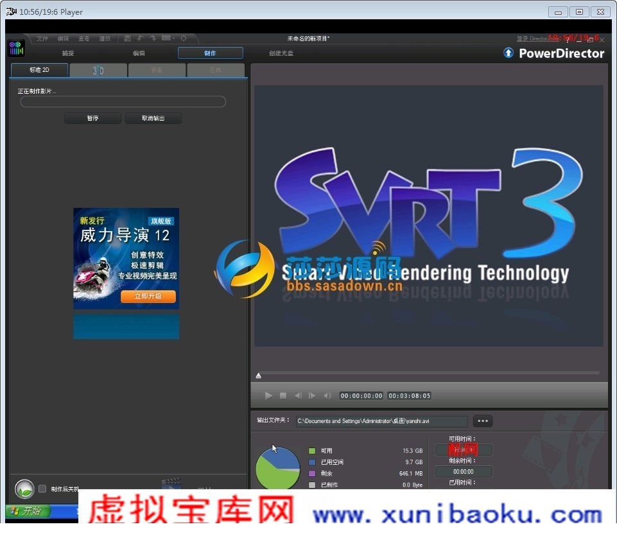Click the disk space pie chart
Image resolution: width=617 pixels, height=538 pixels.
[278, 468]
